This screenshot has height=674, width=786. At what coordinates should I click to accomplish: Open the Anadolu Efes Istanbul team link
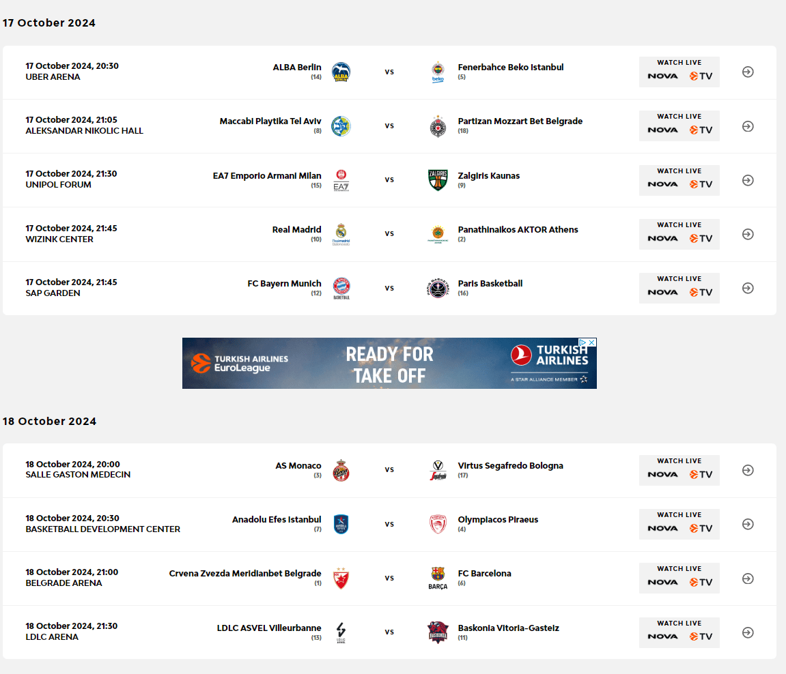[x=277, y=520]
